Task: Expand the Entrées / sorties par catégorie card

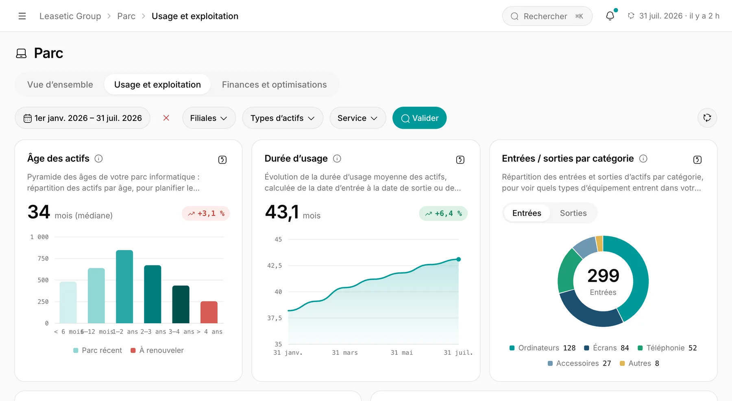Action: click(x=697, y=160)
